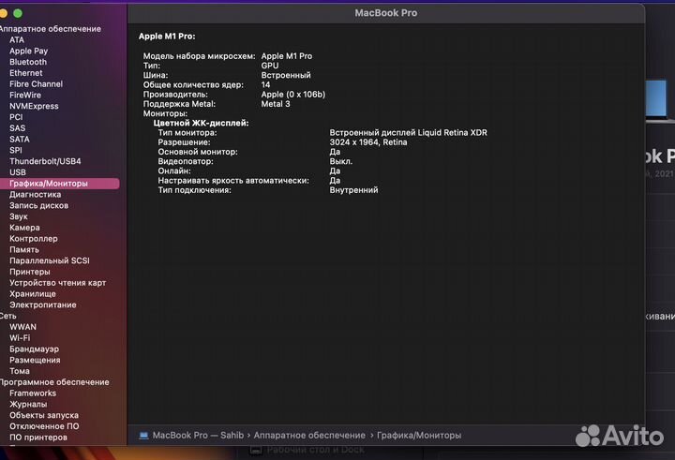Open the Диагностика section
The height and width of the screenshot is (460, 675).
tap(36, 195)
